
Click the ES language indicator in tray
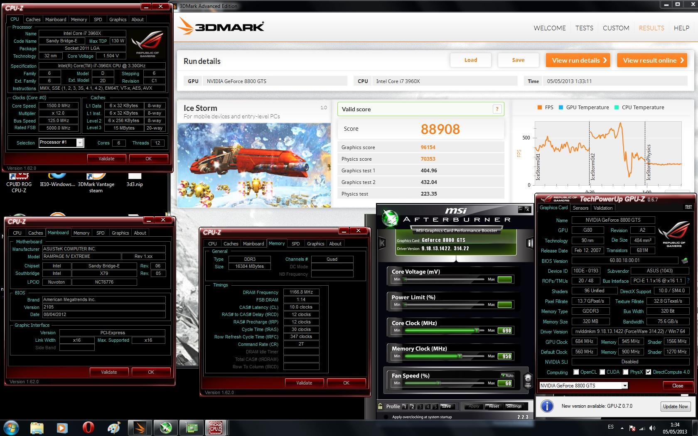611,427
